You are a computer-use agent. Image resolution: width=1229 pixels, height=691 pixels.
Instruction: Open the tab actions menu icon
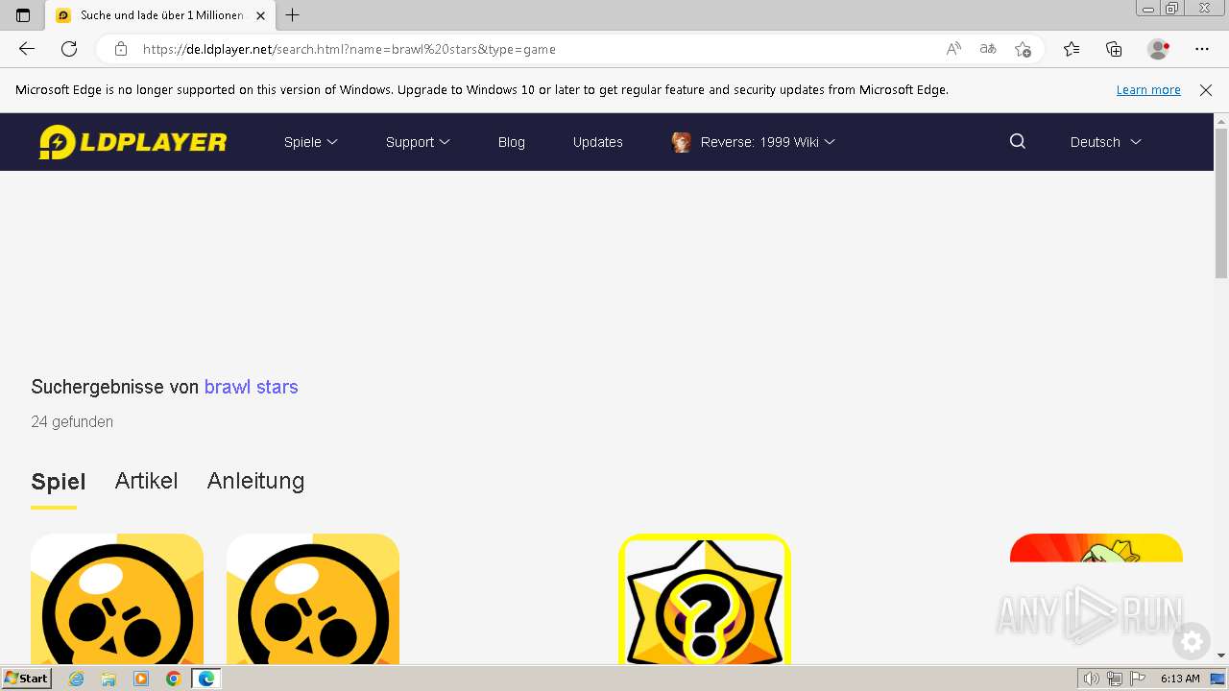(23, 15)
